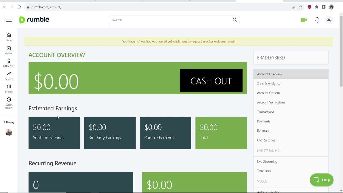Click the request another welcome email link
Screen dimensions: 343x193
click(x=204, y=41)
